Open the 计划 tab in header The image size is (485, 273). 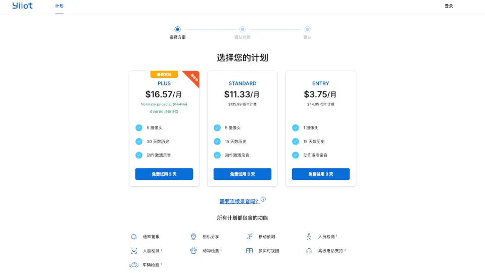click(59, 6)
